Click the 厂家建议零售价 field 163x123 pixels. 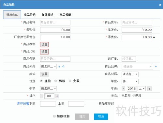[55, 37]
